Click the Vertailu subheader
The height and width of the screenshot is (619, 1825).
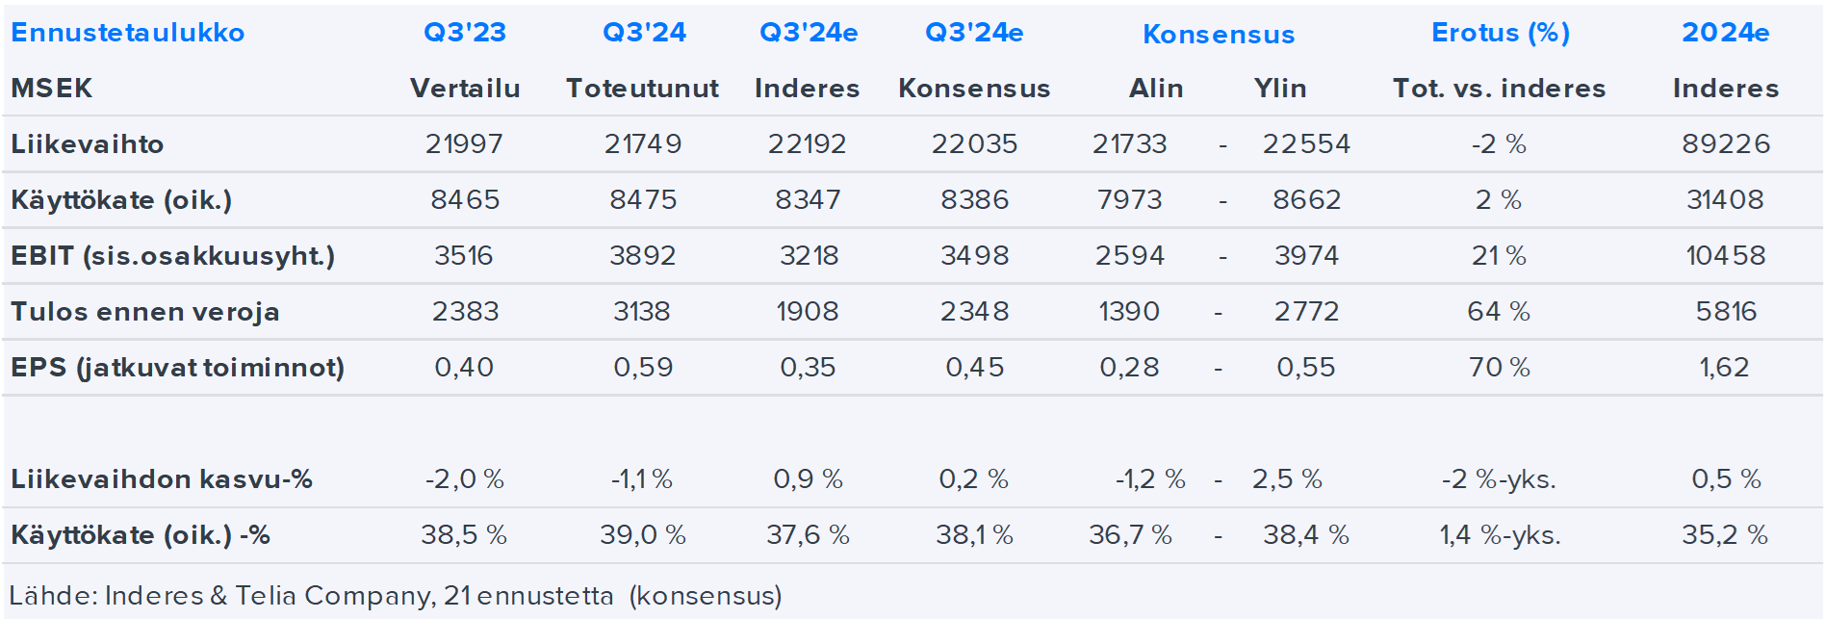pos(465,89)
